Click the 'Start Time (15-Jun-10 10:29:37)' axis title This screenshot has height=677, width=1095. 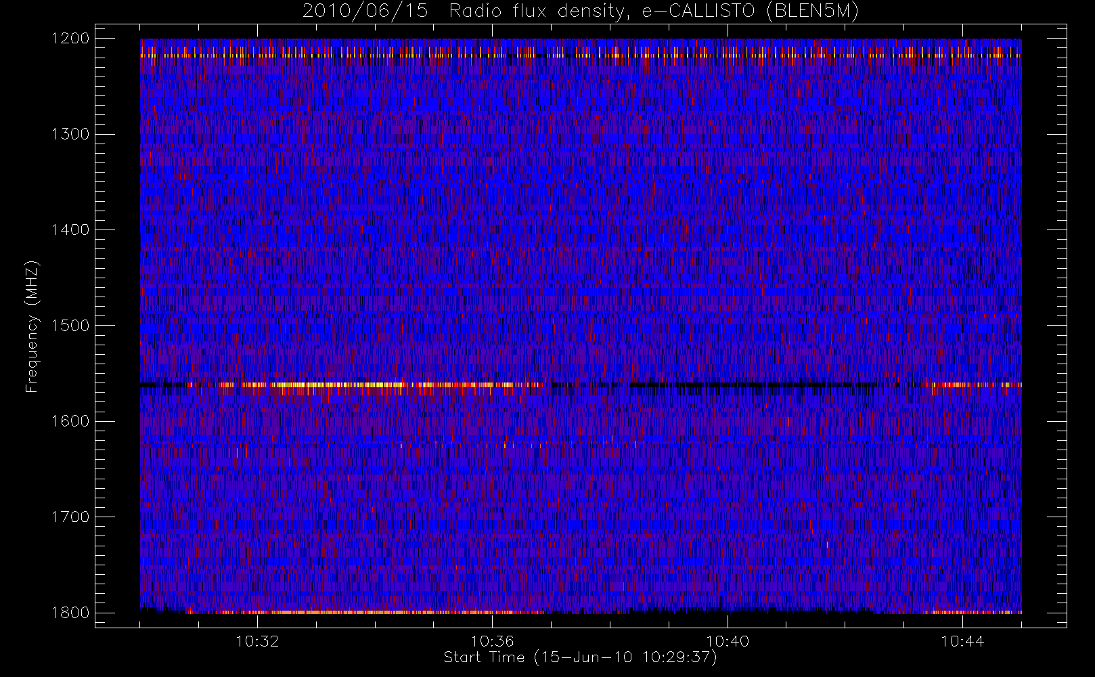tap(581, 657)
